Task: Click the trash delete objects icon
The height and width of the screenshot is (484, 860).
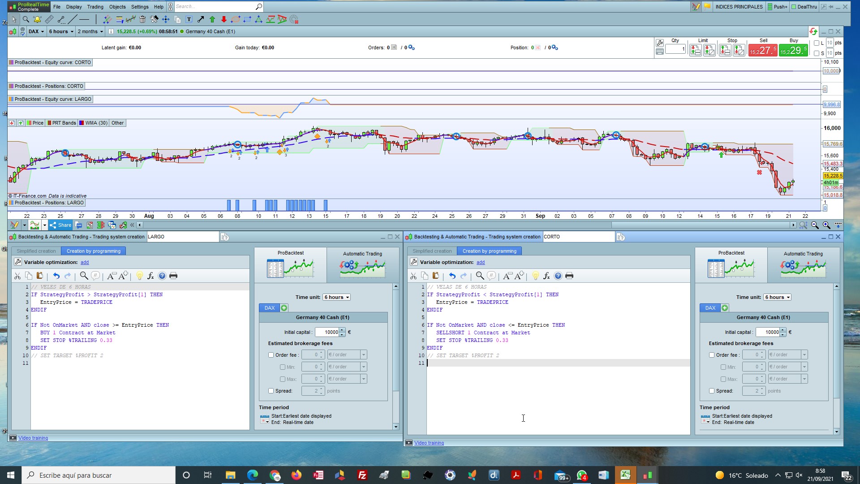Action: (142, 19)
